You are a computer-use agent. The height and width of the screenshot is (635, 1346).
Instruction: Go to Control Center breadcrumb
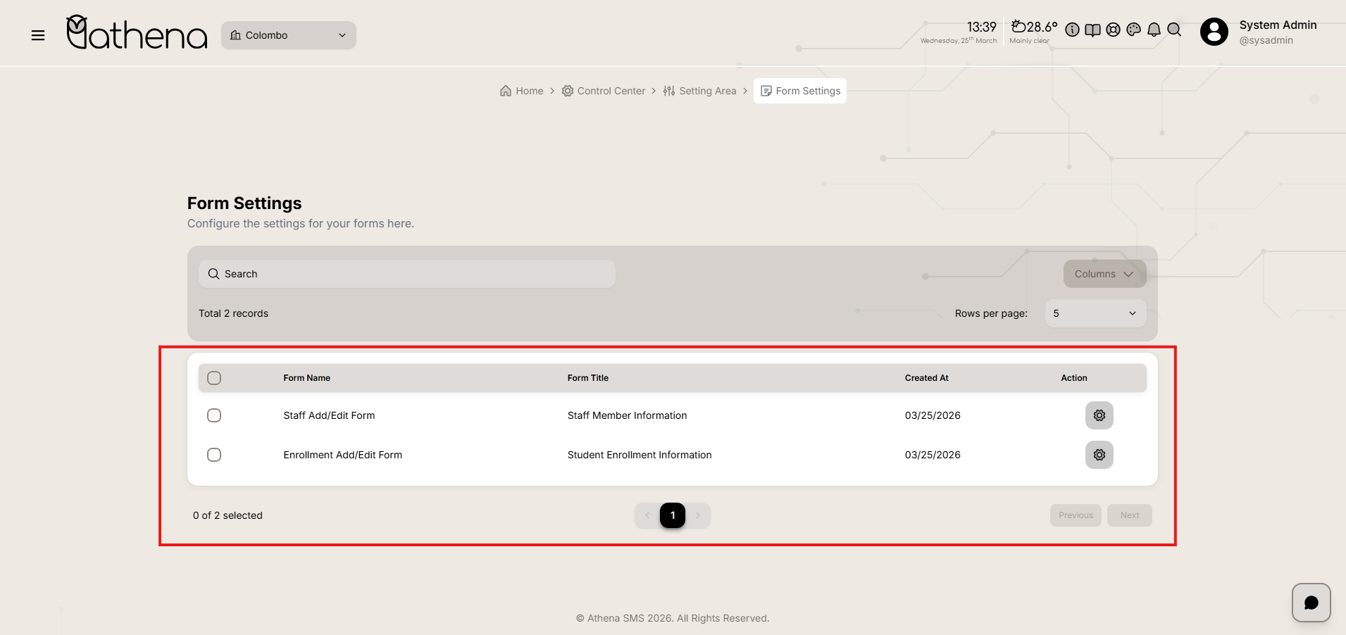pyautogui.click(x=604, y=91)
